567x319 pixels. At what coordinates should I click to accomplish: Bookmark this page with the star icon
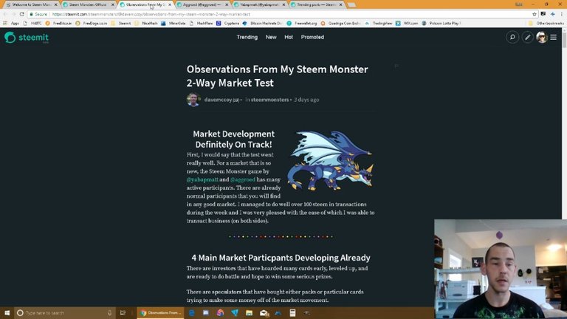tap(534, 14)
